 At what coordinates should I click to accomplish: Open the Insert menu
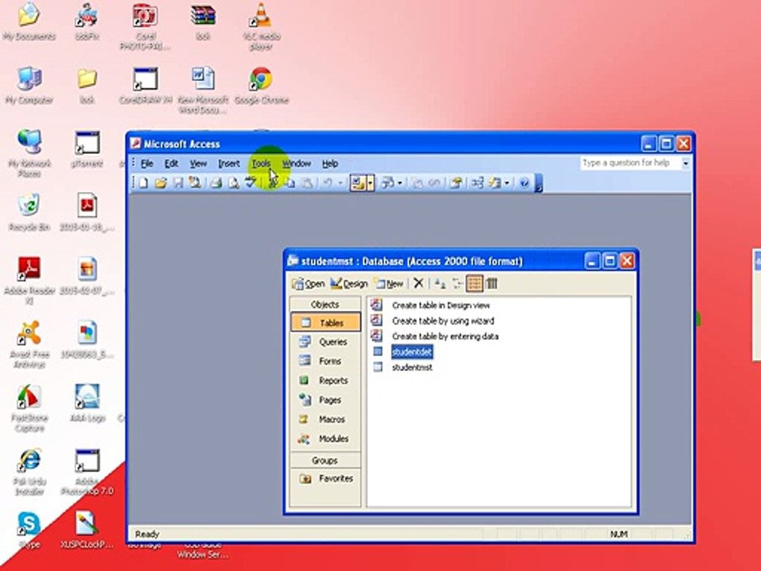pyautogui.click(x=228, y=163)
